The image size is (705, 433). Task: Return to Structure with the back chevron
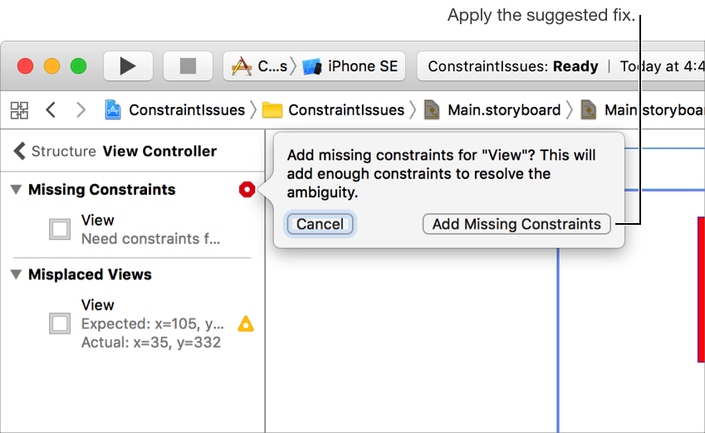[19, 151]
